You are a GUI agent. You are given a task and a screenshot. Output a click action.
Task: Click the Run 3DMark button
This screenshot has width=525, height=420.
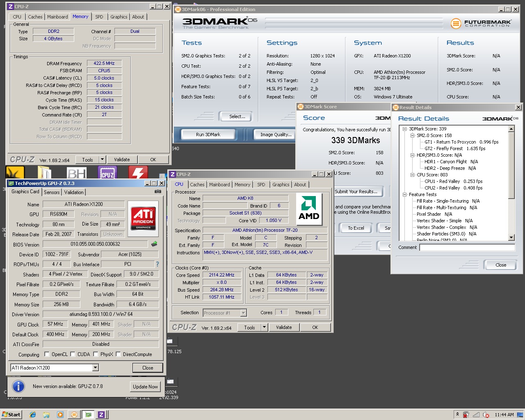click(x=208, y=135)
